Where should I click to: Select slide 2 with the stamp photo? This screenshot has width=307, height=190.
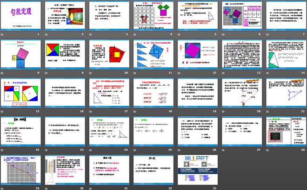65,16
